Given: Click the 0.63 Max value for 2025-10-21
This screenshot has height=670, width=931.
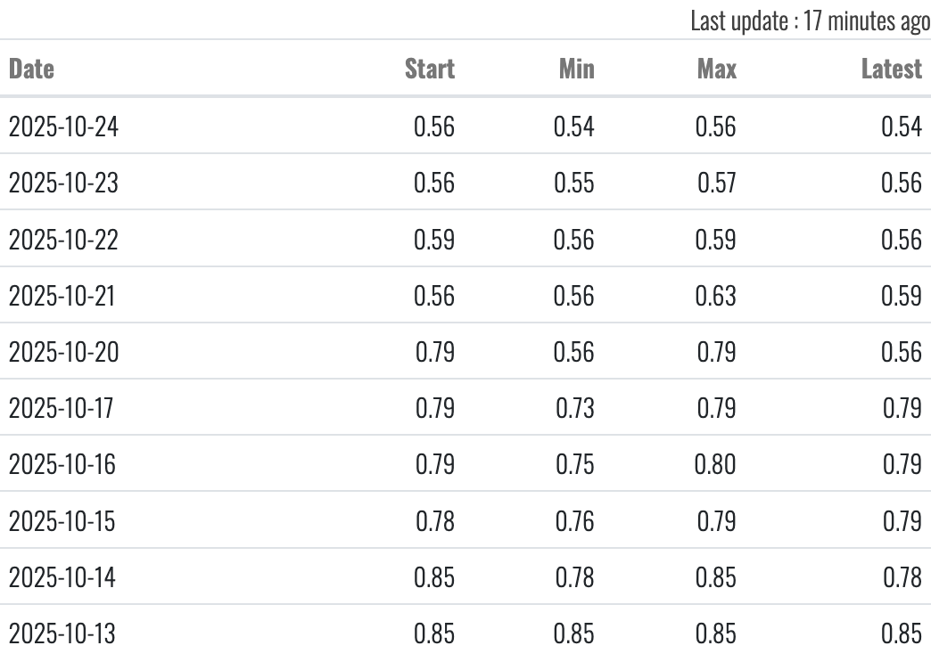Looking at the screenshot, I should pyautogui.click(x=716, y=296).
